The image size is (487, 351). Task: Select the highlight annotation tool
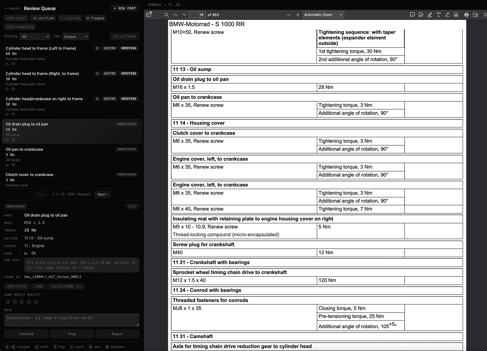430,15
